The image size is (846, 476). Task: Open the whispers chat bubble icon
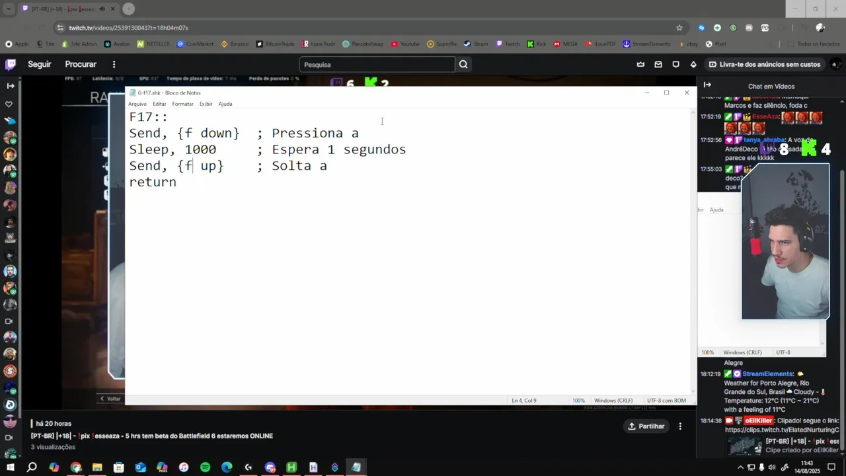675,64
